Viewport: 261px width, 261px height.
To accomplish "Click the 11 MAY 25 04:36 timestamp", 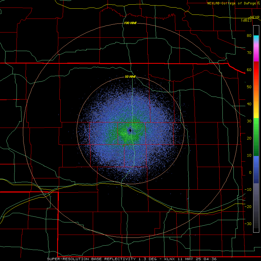I will coord(197,259).
